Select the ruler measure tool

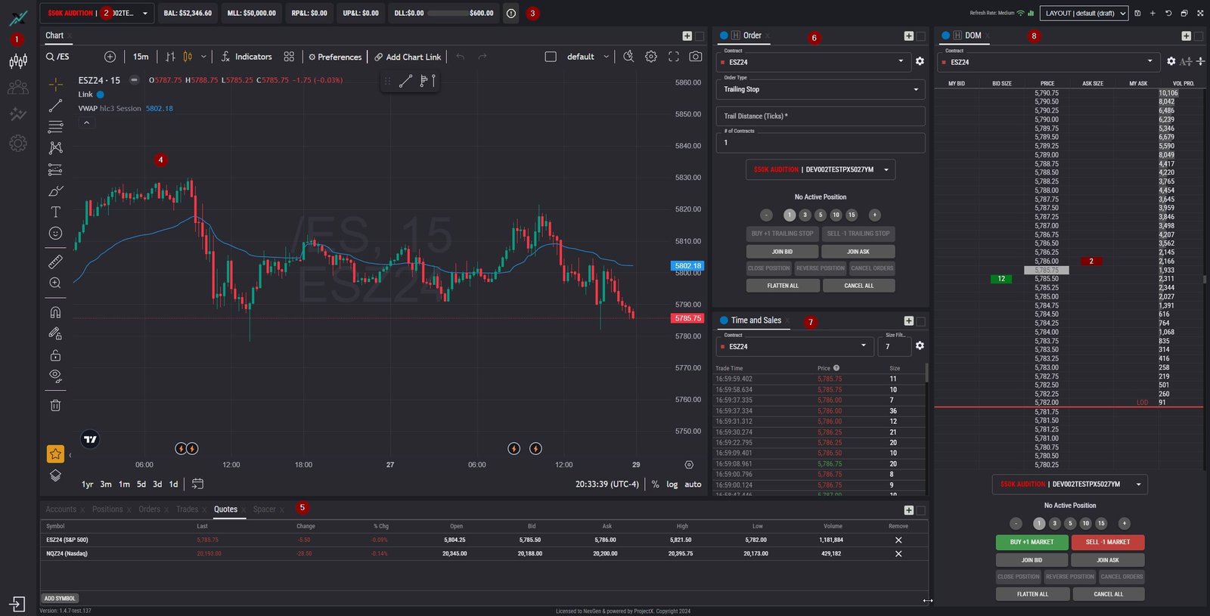tap(55, 262)
